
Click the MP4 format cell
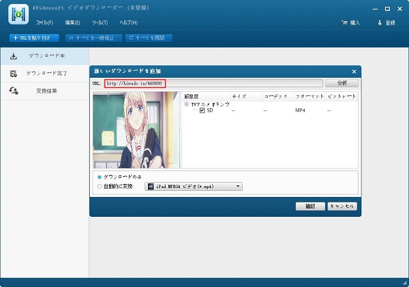[x=300, y=110]
